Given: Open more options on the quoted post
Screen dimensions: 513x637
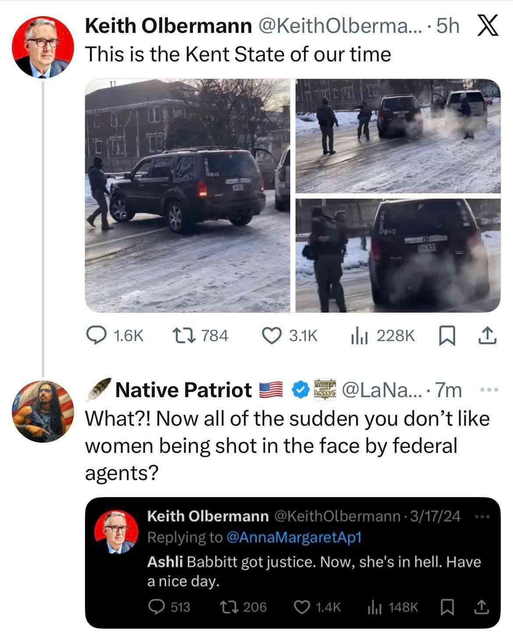Looking at the screenshot, I should 481,516.
